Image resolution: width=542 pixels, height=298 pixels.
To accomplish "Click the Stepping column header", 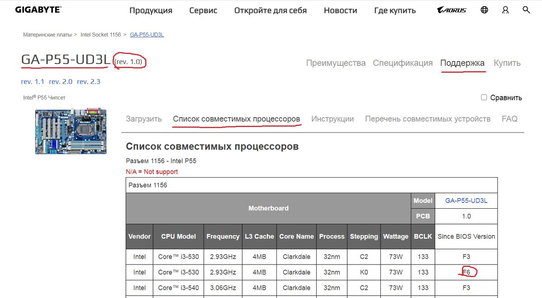I will click(364, 236).
